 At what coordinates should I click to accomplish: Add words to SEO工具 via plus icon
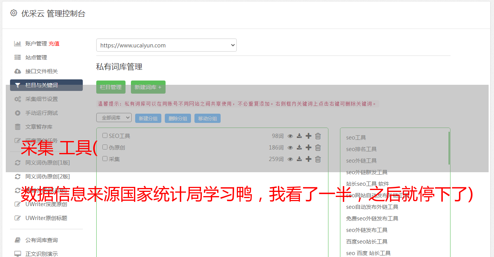(308, 136)
